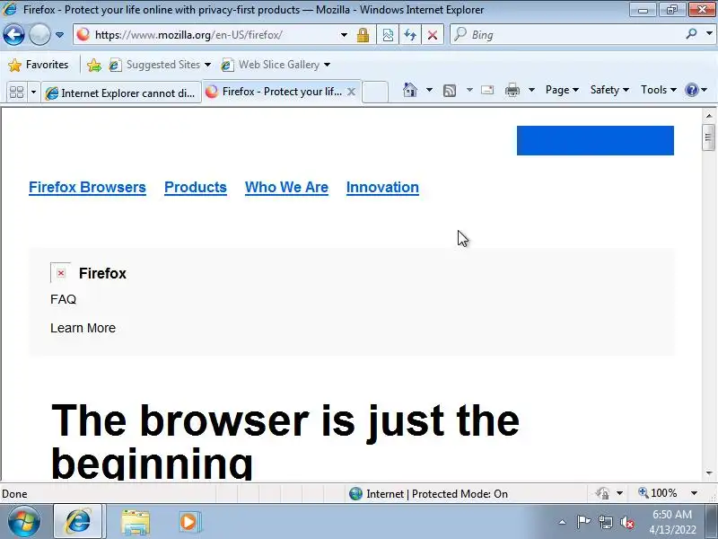Viewport: 718px width, 539px height.
Task: Launch Windows Media Player taskbar icon
Action: point(188,522)
